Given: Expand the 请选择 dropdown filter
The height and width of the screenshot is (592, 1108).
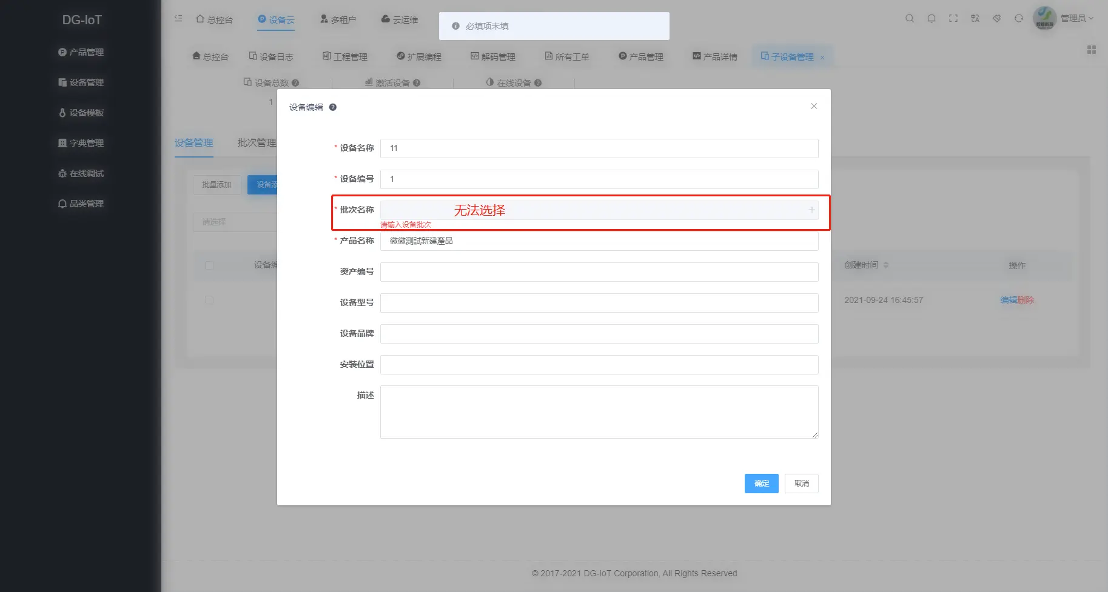Looking at the screenshot, I should pos(237,221).
